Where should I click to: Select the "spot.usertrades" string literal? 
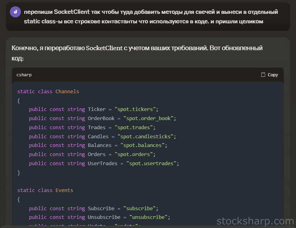coord(153,163)
